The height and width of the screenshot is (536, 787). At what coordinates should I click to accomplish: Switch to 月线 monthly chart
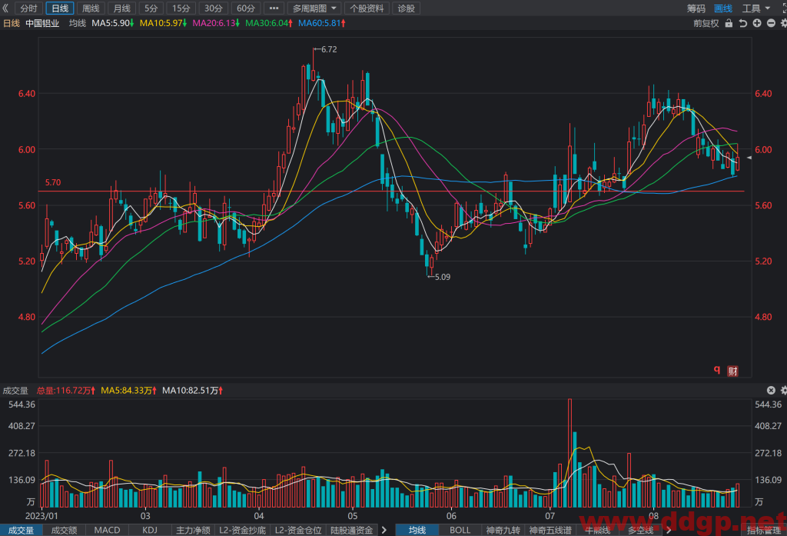click(121, 8)
